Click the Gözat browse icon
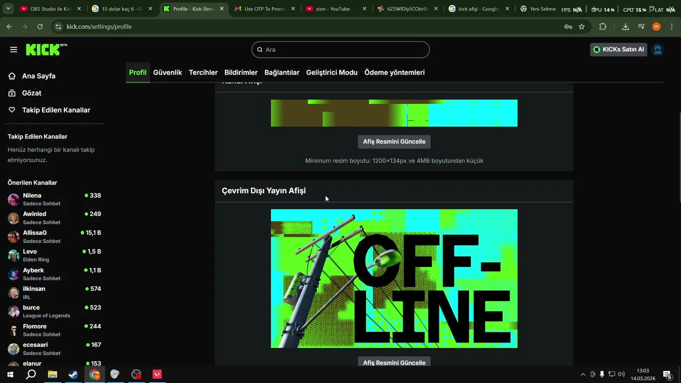 (12, 93)
